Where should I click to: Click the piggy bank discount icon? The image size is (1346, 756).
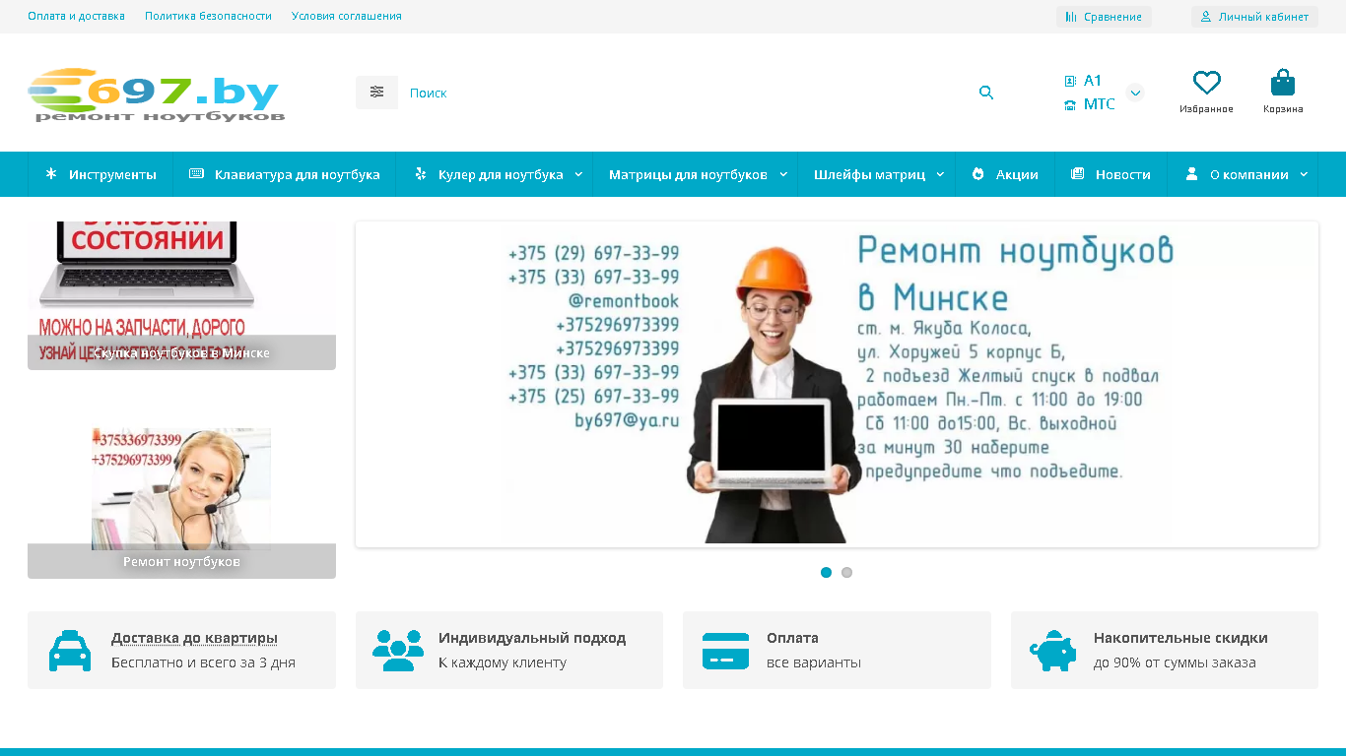click(x=1052, y=651)
